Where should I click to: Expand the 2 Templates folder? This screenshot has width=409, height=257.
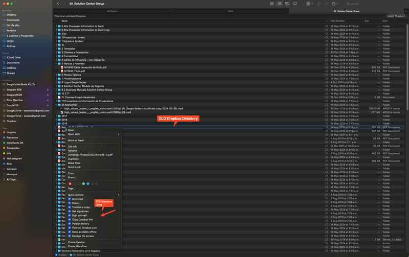(56, 49)
